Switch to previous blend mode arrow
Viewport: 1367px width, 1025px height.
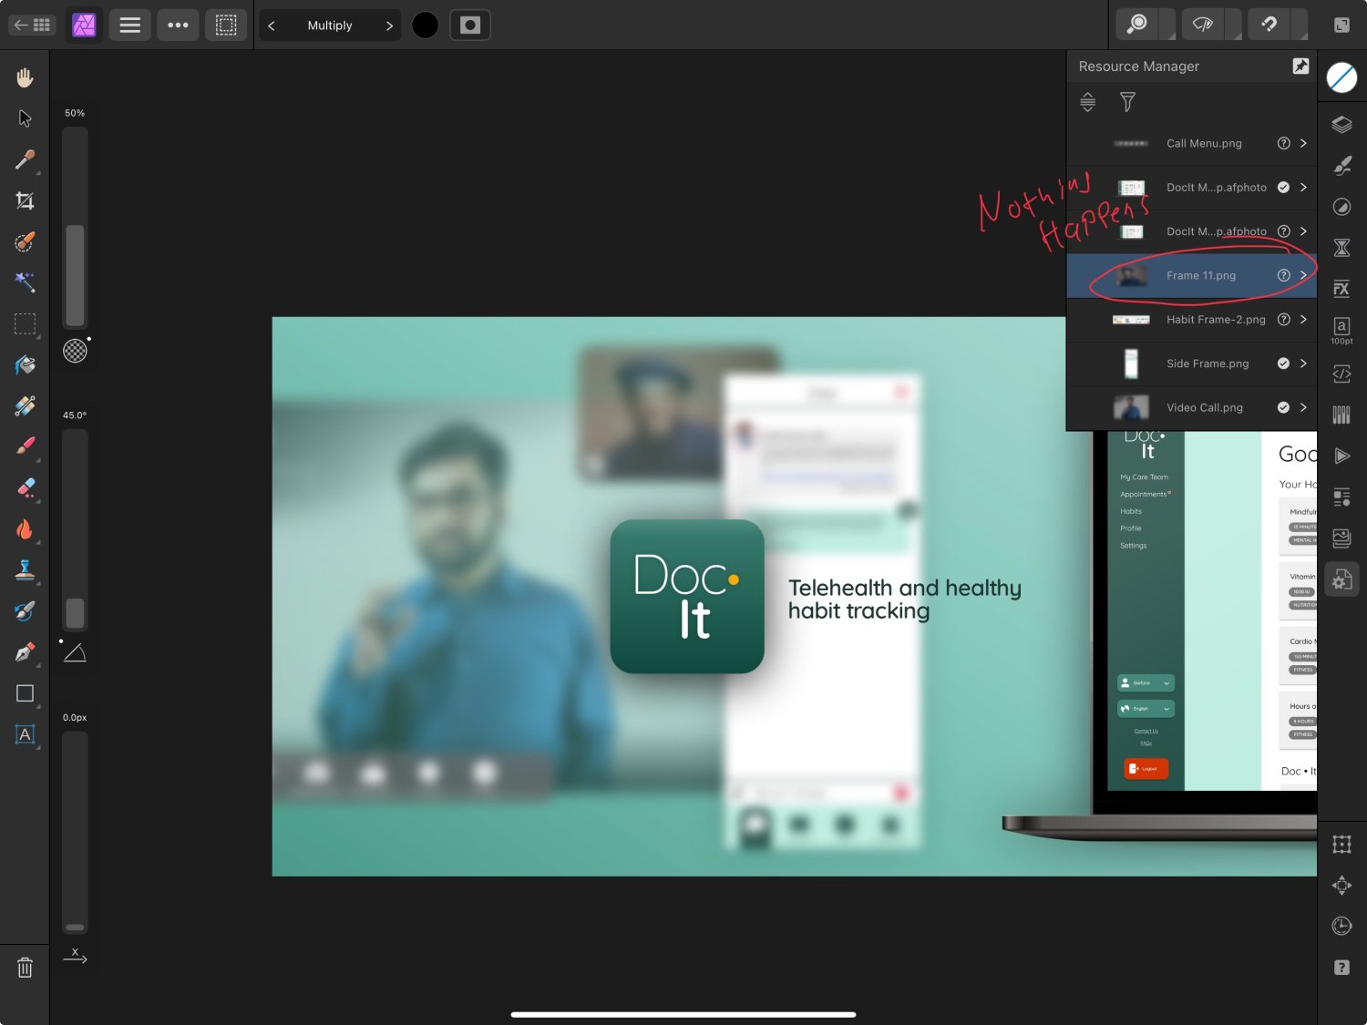272,26
